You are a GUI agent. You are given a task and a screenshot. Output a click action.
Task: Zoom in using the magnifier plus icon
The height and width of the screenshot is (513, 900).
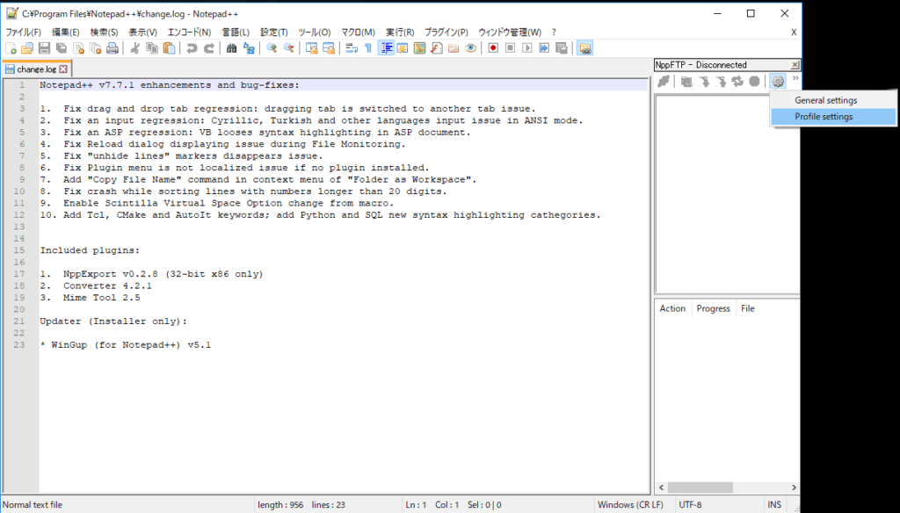coord(272,48)
